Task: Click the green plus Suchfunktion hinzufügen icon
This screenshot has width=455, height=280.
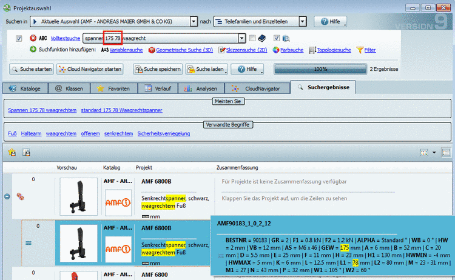Action: (33, 49)
